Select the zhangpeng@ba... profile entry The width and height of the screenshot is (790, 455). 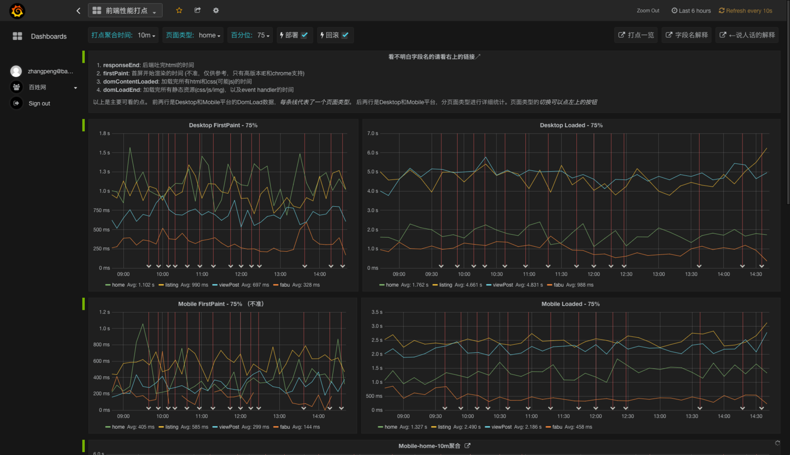[x=51, y=71]
